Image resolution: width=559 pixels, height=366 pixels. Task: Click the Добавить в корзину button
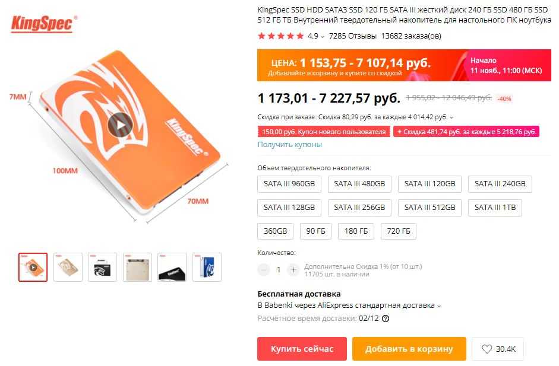pos(409,349)
